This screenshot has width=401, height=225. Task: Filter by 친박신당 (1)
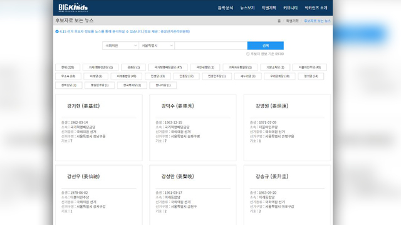(68, 85)
